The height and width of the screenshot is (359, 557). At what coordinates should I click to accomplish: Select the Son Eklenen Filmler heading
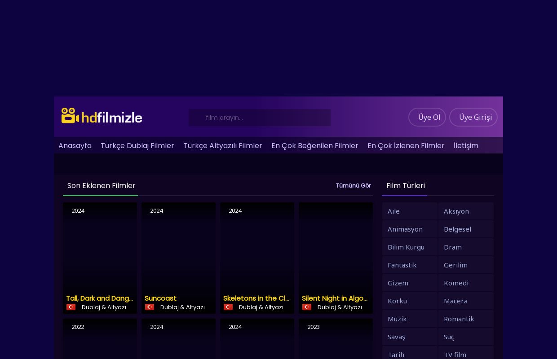point(102,186)
